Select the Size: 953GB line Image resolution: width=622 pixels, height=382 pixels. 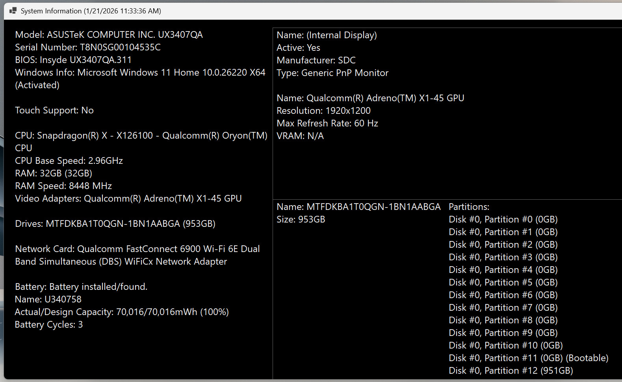(301, 219)
